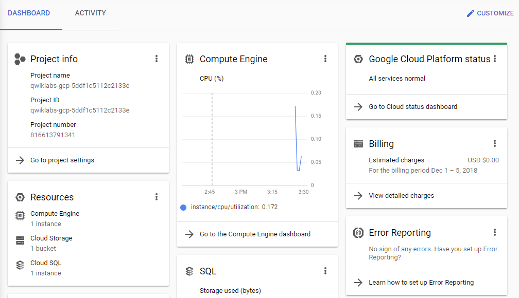Open the Project info card options menu
Viewport: 519px width, 298px height.
click(x=157, y=59)
